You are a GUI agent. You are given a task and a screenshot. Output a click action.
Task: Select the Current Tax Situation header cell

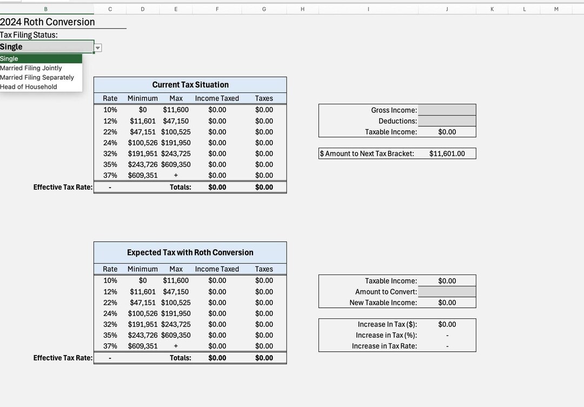pos(190,84)
